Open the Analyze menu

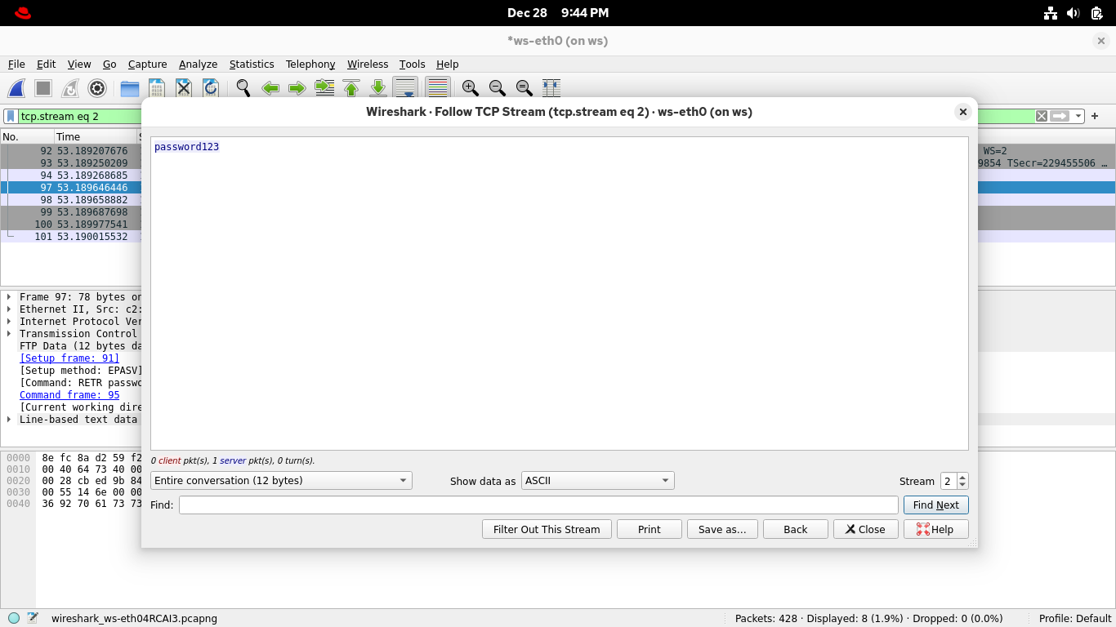coord(198,64)
